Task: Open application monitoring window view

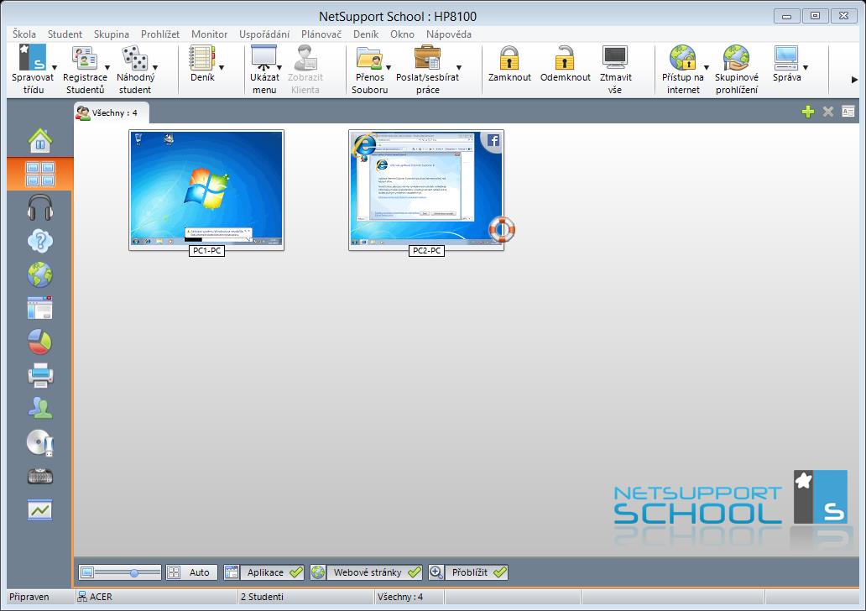Action: (40, 308)
